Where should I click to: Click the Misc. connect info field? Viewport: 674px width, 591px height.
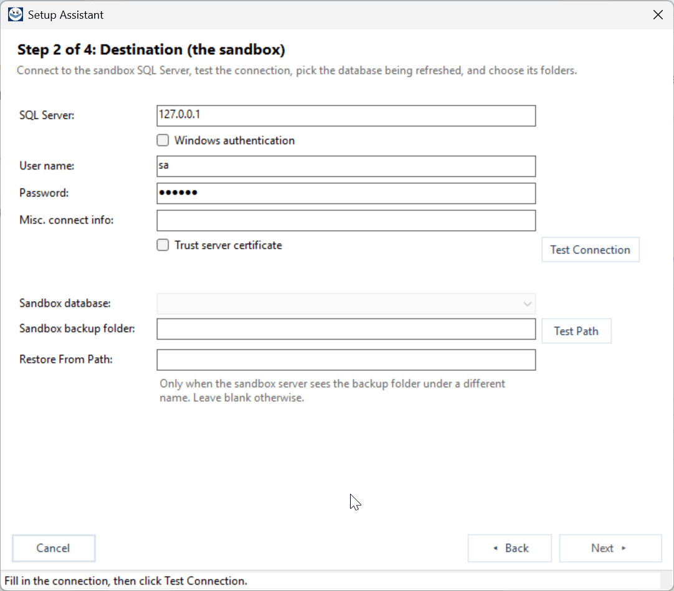346,220
